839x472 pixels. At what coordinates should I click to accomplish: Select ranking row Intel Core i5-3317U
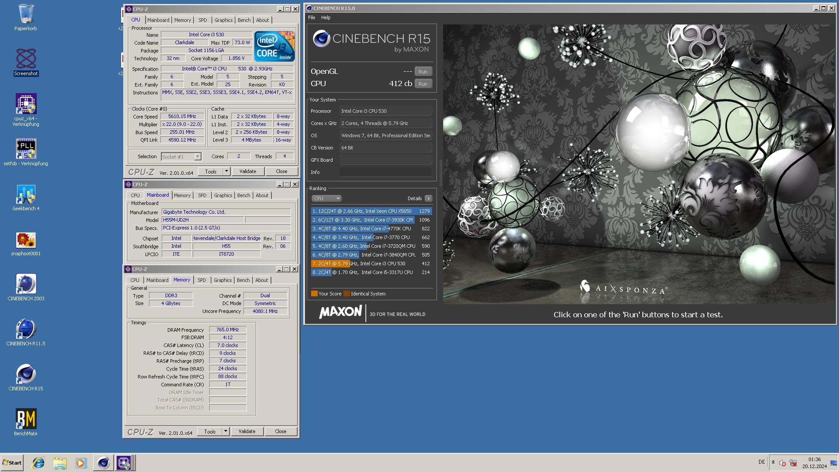pos(371,272)
